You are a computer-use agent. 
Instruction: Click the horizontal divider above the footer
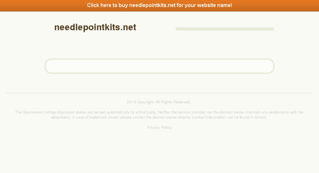pos(159,93)
